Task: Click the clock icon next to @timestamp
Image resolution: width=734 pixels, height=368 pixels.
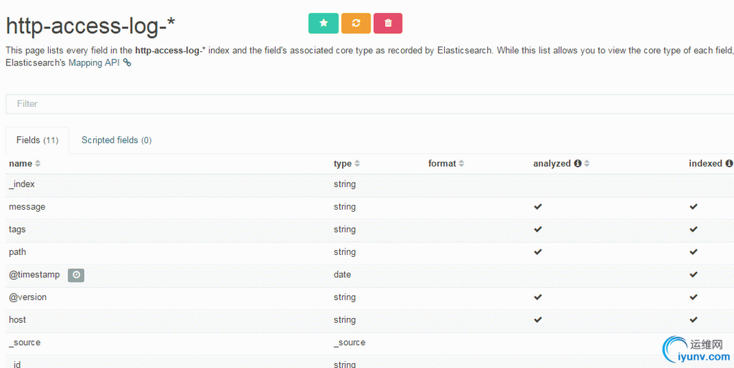Action: pos(76,275)
